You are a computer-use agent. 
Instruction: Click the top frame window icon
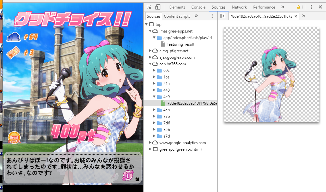tap(151, 24)
